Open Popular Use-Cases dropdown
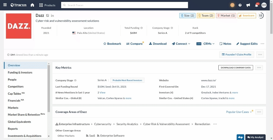This screenshot has width=273, height=140. tap(239, 112)
